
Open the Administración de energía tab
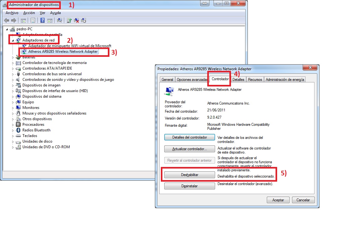tap(285, 80)
